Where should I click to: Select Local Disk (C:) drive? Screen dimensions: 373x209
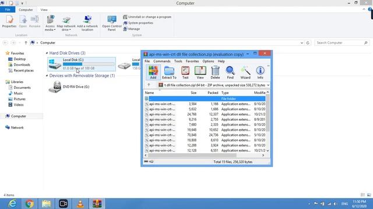tap(82, 64)
